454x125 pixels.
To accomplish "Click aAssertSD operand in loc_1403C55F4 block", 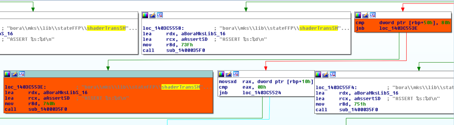I will pos(367,98).
